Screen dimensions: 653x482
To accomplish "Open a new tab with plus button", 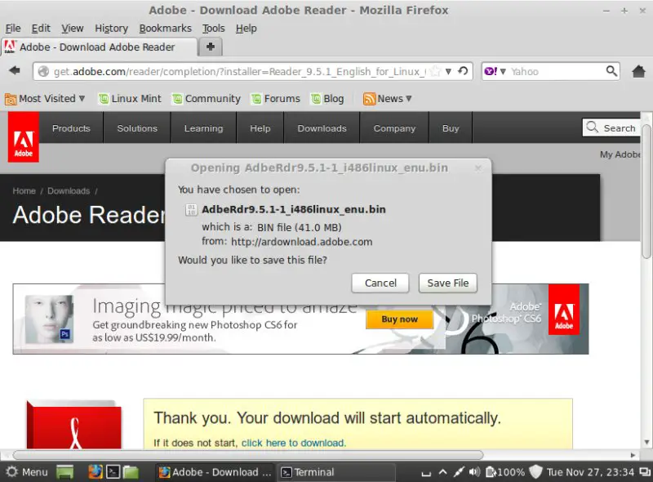I will (x=211, y=47).
